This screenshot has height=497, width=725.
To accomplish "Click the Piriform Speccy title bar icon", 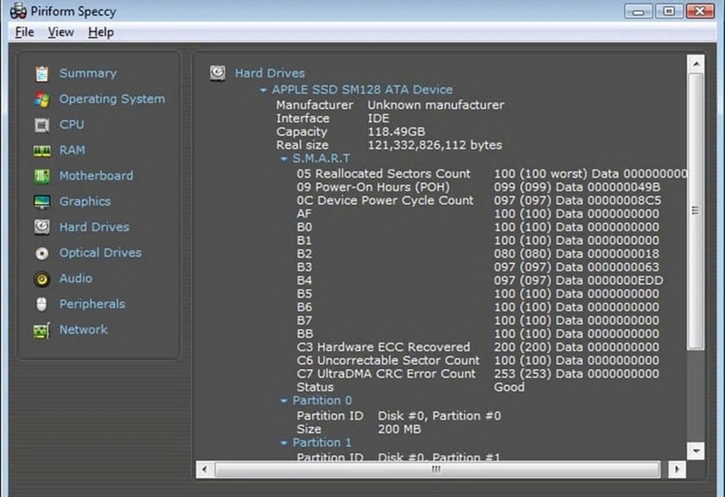I will 18,11.
